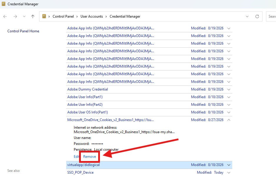Image resolution: width=276 pixels, height=176 pixels.
Task: Expand the virtualapp/didlogical chevron
Action: [x=229, y=165]
